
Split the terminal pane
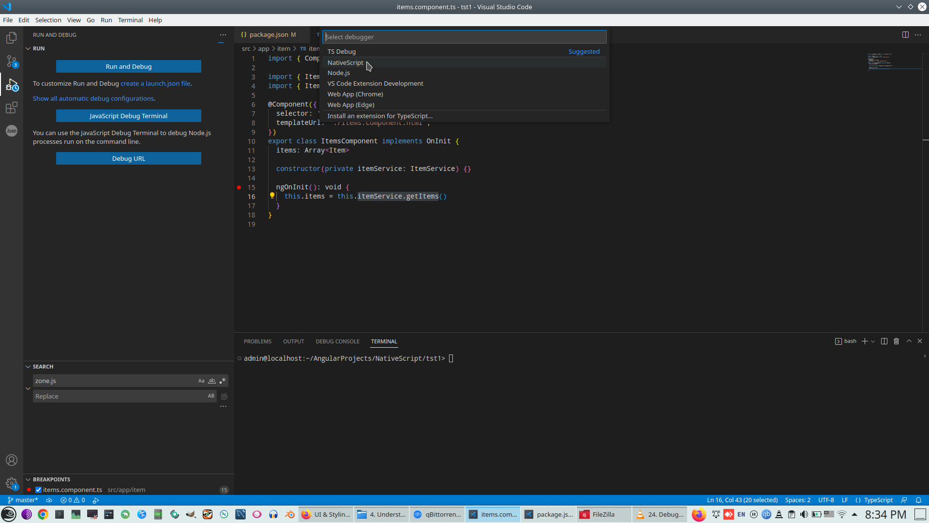pos(884,341)
